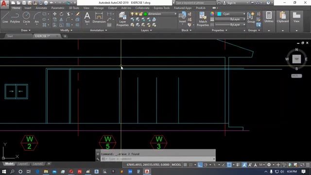Expand the Groups panel
The width and height of the screenshot is (311, 175).
click(x=254, y=30)
